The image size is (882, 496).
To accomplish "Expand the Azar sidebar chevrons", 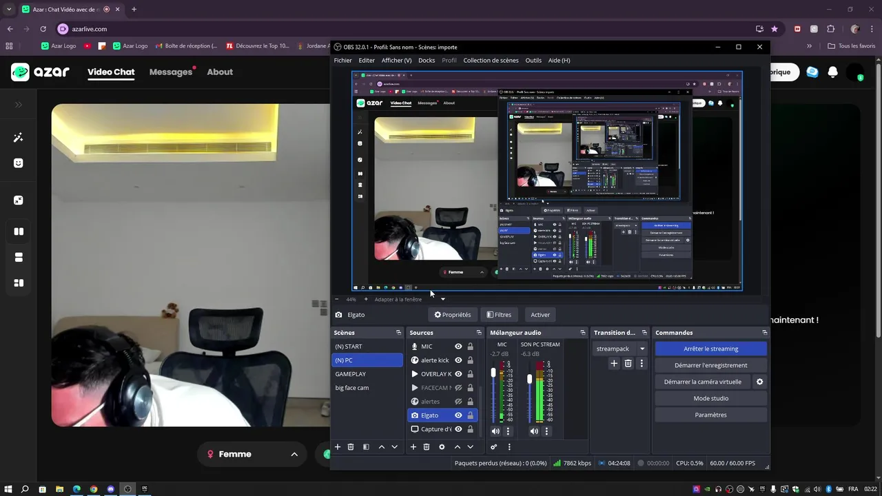I will click(19, 105).
